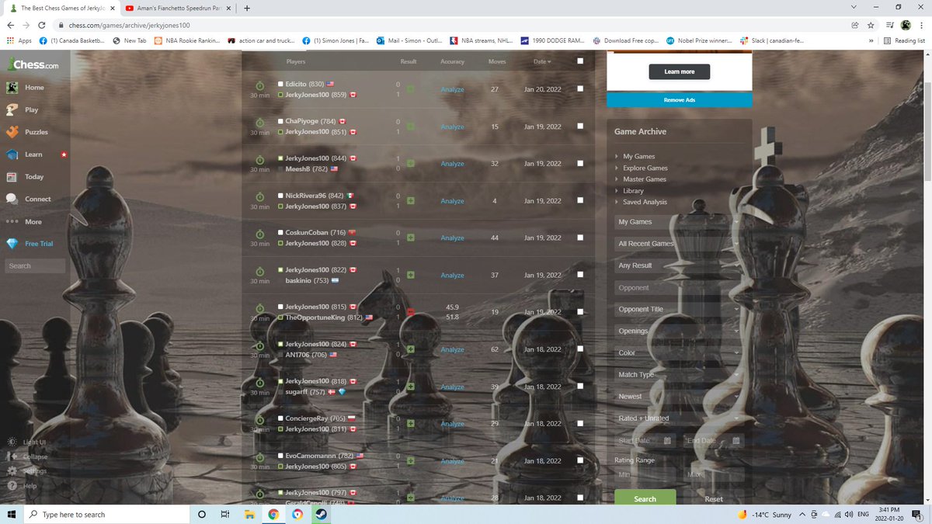Open the All Recent Games dropdown

(679, 244)
